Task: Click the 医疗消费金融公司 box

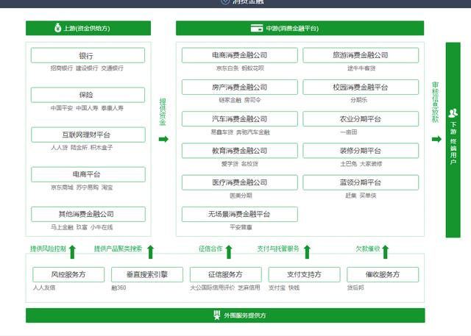Action: (x=240, y=182)
